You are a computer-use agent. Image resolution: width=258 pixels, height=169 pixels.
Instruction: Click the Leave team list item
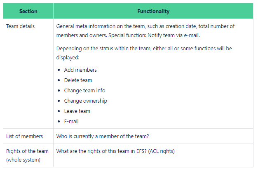[x=77, y=111]
